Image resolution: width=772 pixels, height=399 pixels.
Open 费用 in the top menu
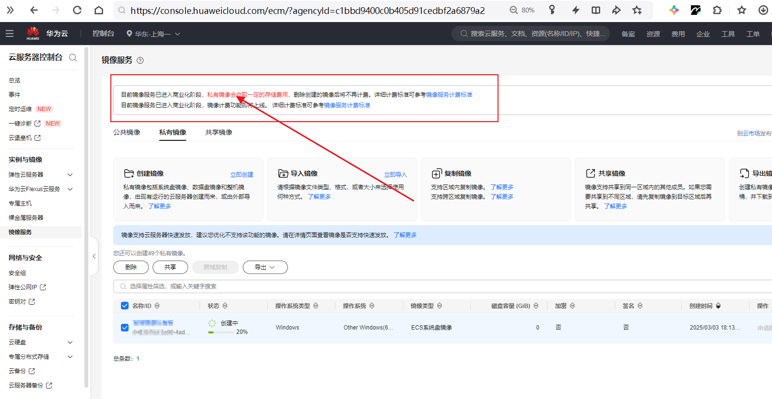point(678,34)
